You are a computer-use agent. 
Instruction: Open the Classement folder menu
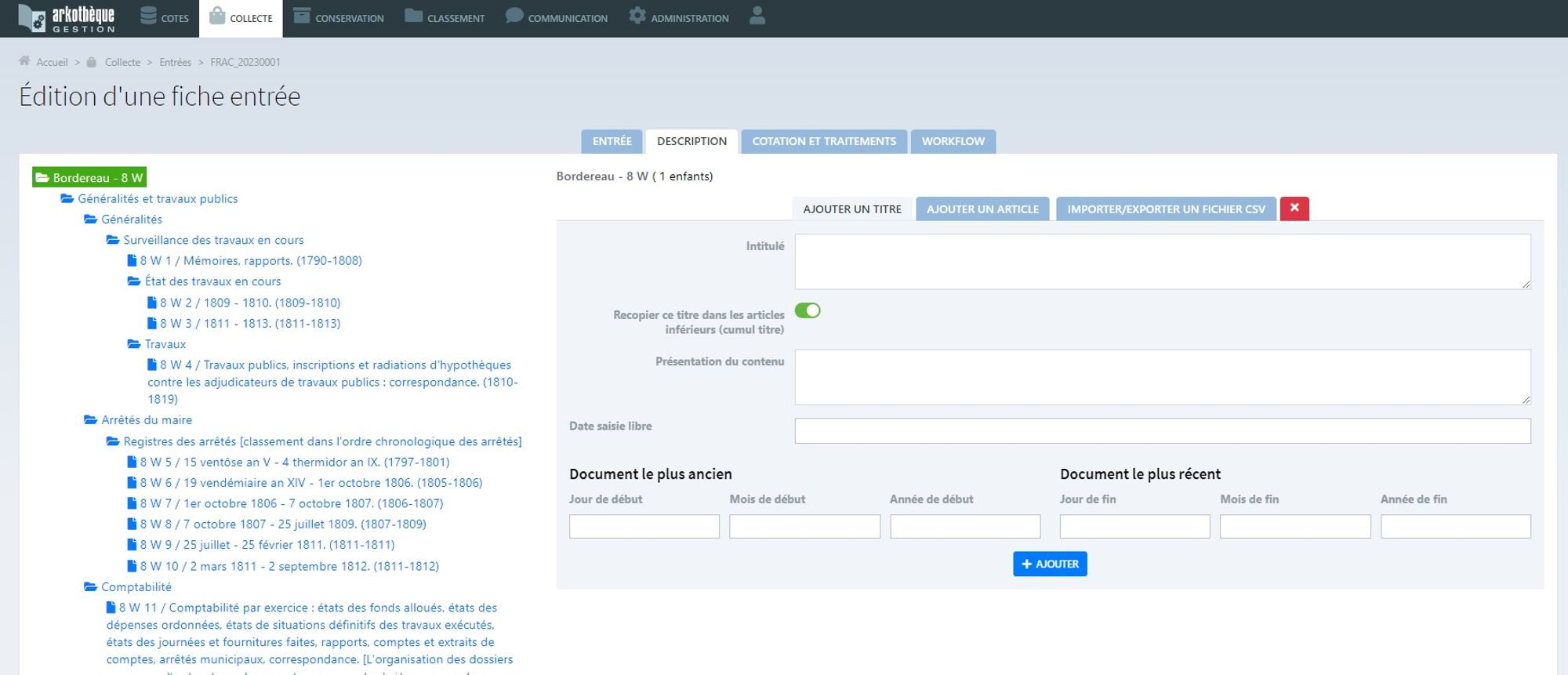[445, 17]
